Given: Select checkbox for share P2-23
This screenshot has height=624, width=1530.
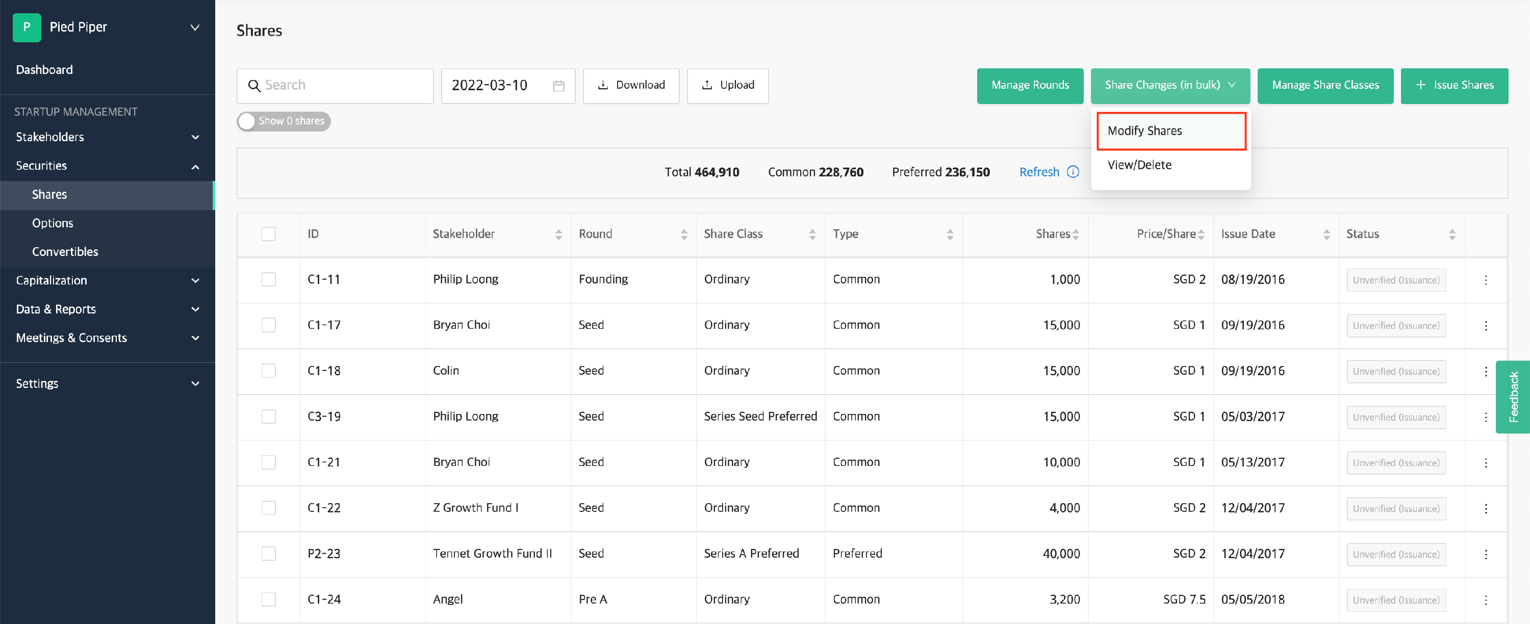Looking at the screenshot, I should click(x=268, y=553).
